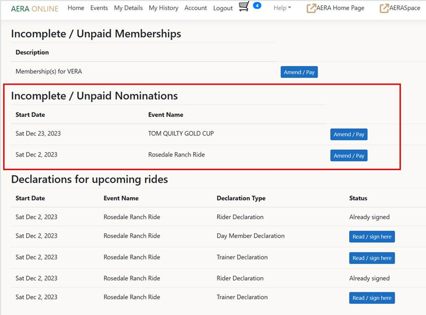Click the cart item count badge
426x315 pixels.
[257, 6]
